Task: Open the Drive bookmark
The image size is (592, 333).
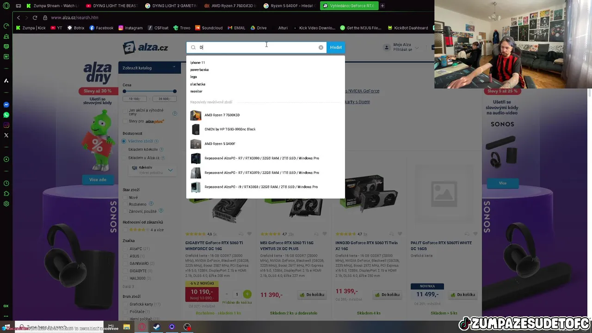Action: [x=259, y=28]
